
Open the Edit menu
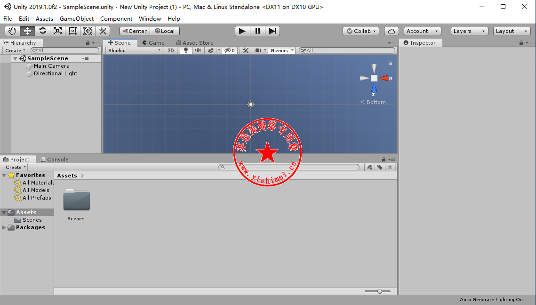click(x=24, y=19)
